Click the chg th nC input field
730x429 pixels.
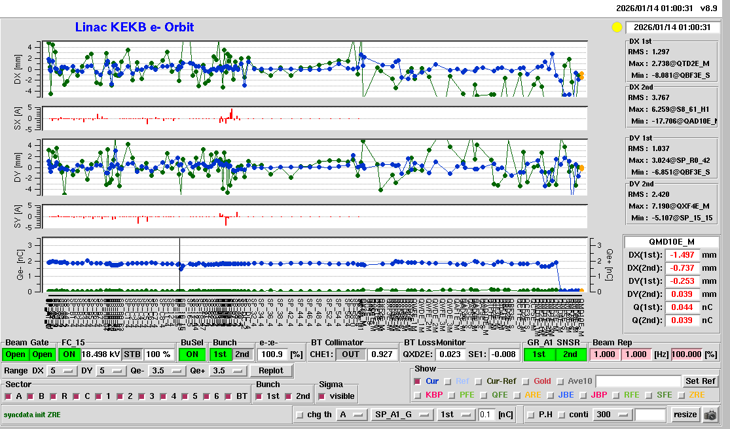click(486, 414)
